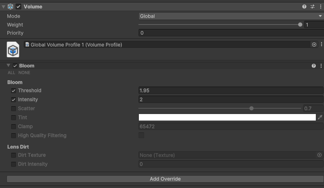Pick Tint color with eyedropper

320,117
